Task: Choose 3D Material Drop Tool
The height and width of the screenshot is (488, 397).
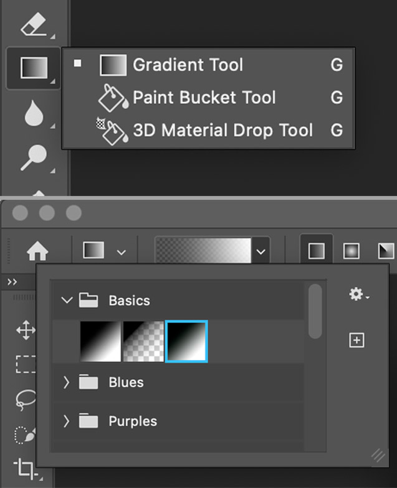Action: 208,130
